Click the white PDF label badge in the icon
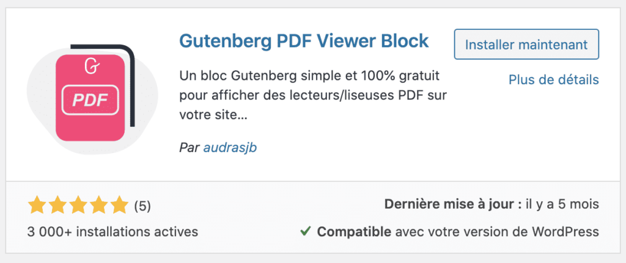Screen dimensions: 626x263 (90, 100)
